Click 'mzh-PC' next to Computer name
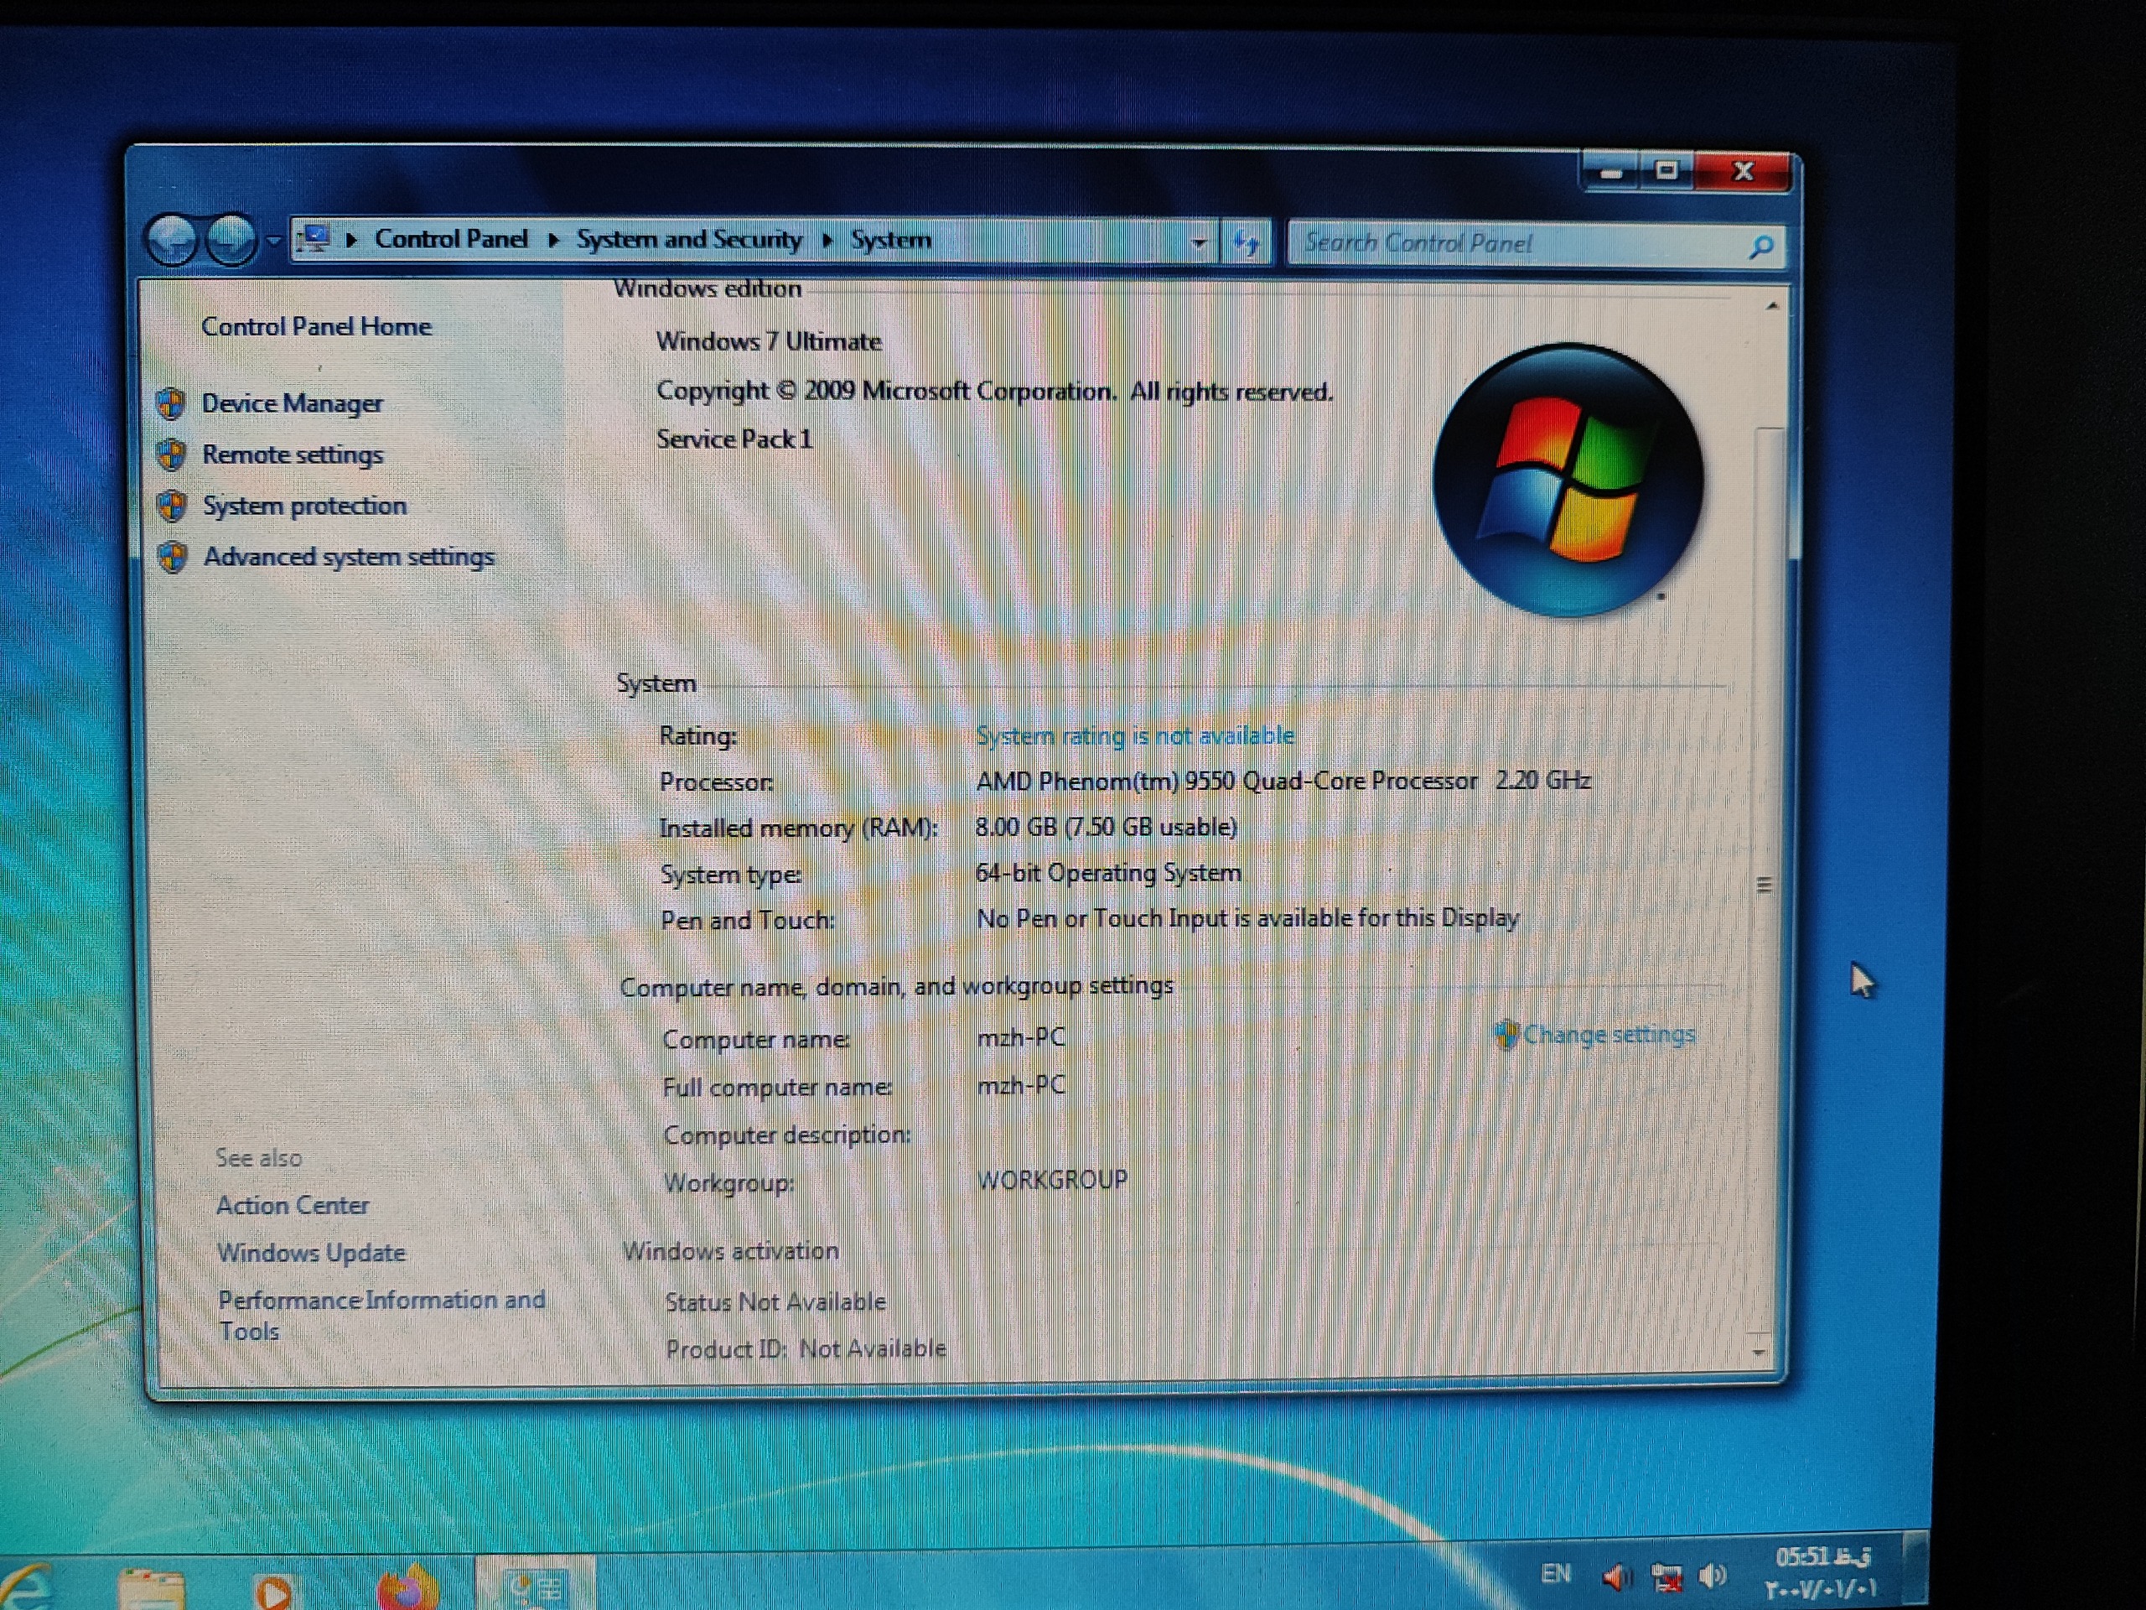 click(1021, 1037)
